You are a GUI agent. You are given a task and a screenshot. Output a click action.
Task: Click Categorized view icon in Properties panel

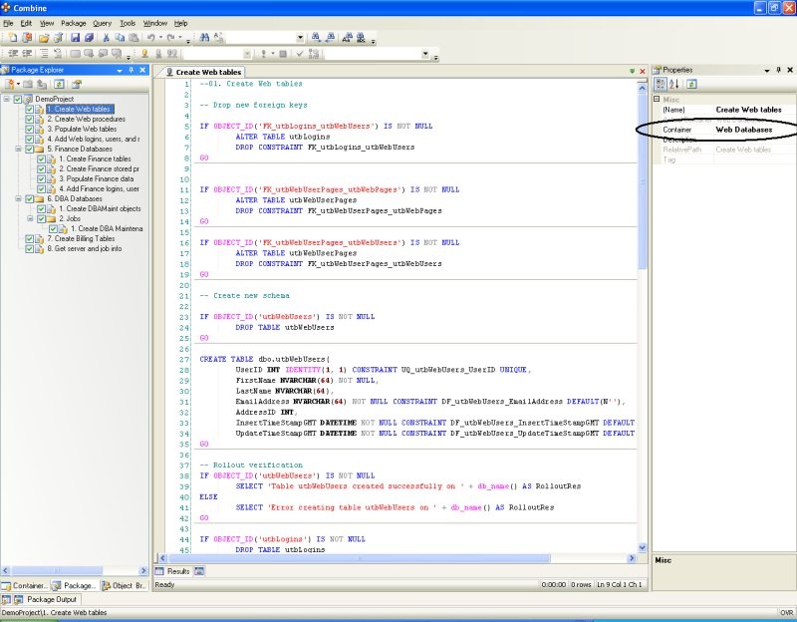click(x=660, y=84)
